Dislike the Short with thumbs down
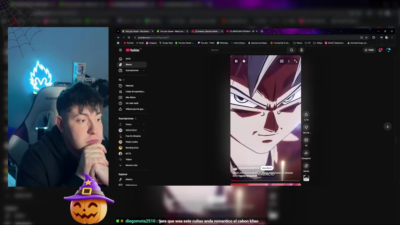400x225 pixels. click(x=306, y=127)
